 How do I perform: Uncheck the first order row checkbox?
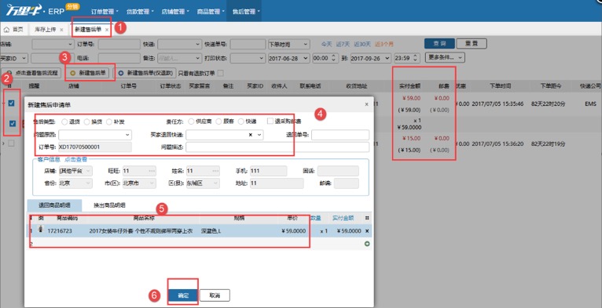(12, 103)
